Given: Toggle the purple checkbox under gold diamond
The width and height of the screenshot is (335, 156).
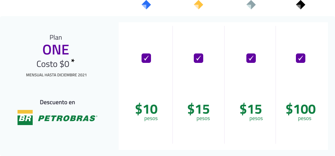Looking at the screenshot, I should click(x=199, y=58).
